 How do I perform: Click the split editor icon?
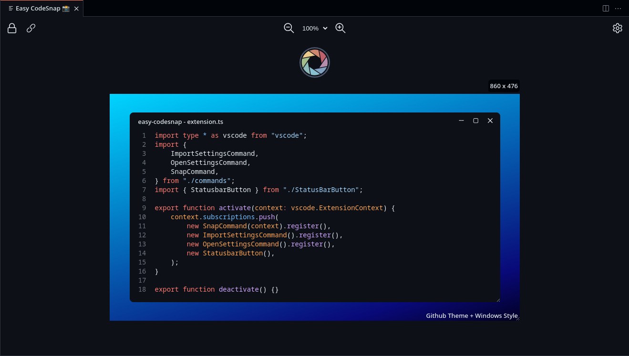click(x=606, y=8)
